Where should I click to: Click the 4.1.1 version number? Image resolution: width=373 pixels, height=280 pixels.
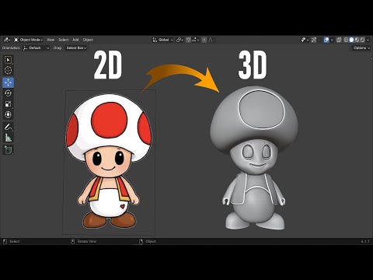365,241
